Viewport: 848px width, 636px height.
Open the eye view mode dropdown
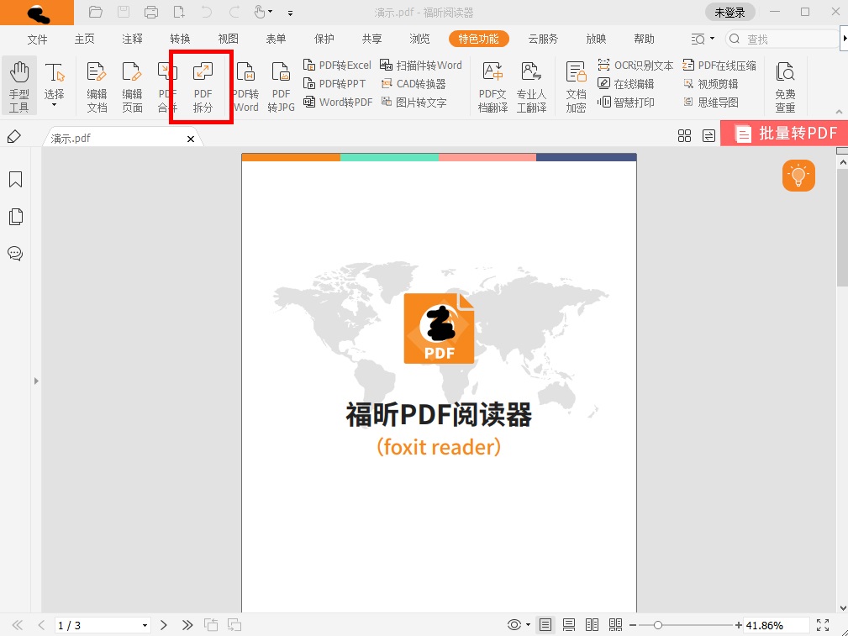coord(529,625)
